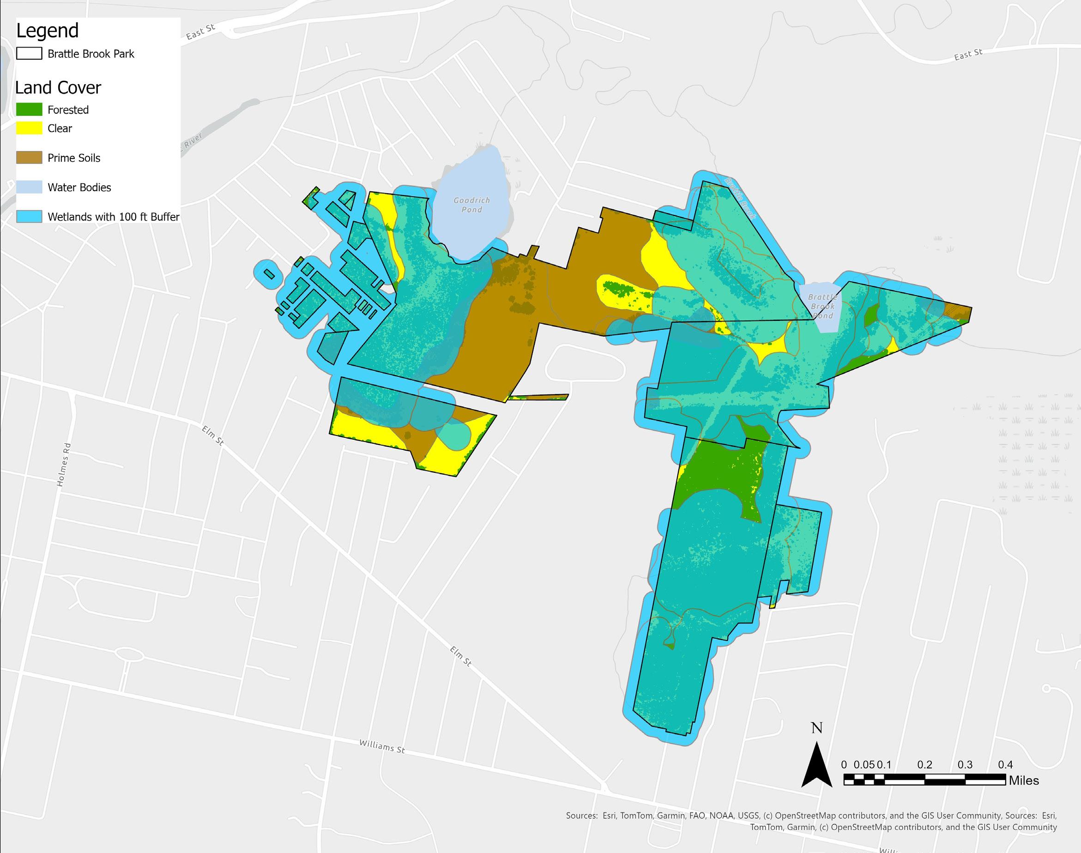Image resolution: width=1081 pixels, height=853 pixels.
Task: Click the Brattle Brook Park outline symbol
Action: click(x=29, y=54)
